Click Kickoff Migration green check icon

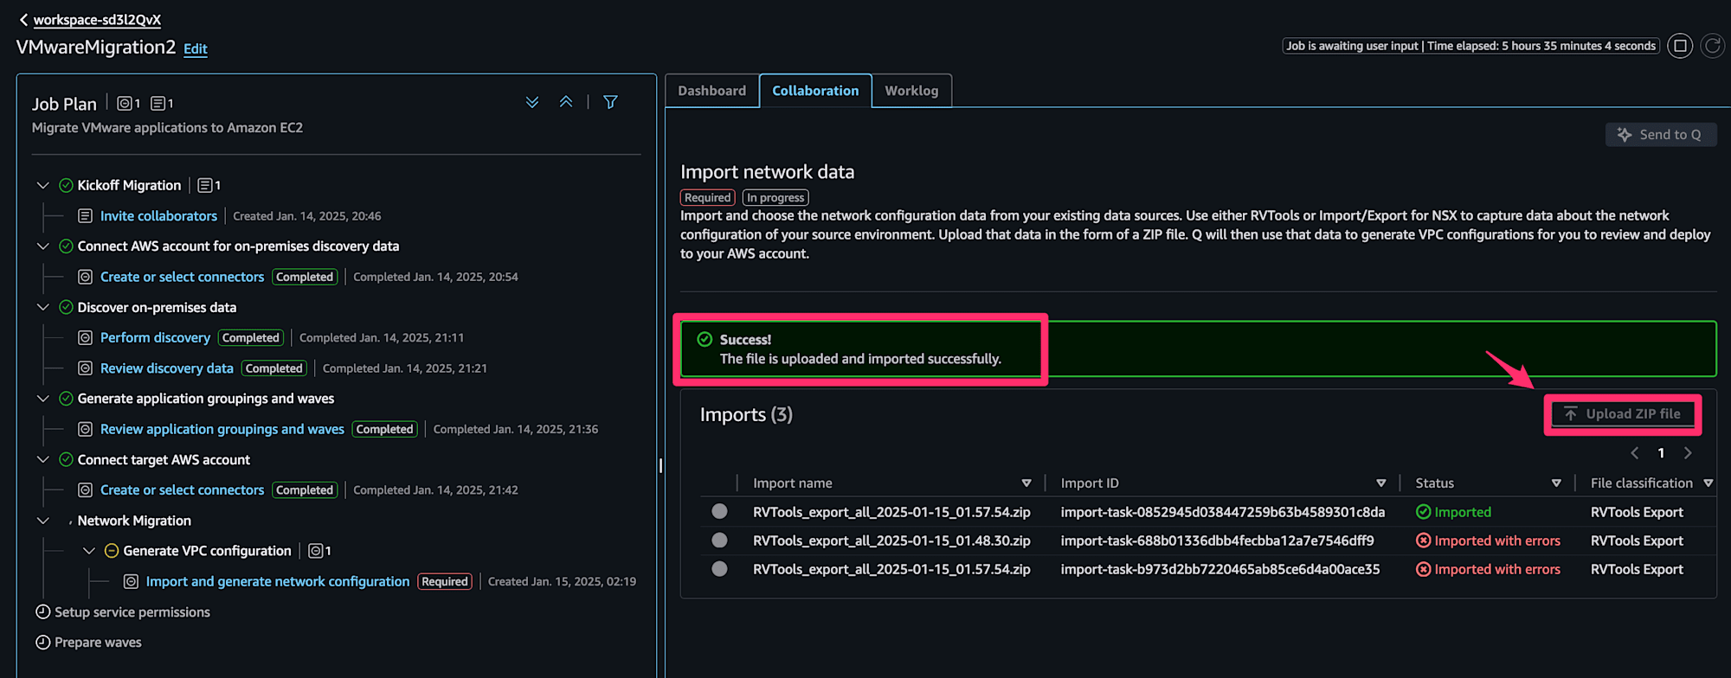click(66, 185)
